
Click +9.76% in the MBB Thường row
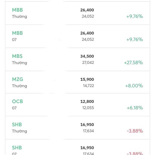[x=135, y=17]
